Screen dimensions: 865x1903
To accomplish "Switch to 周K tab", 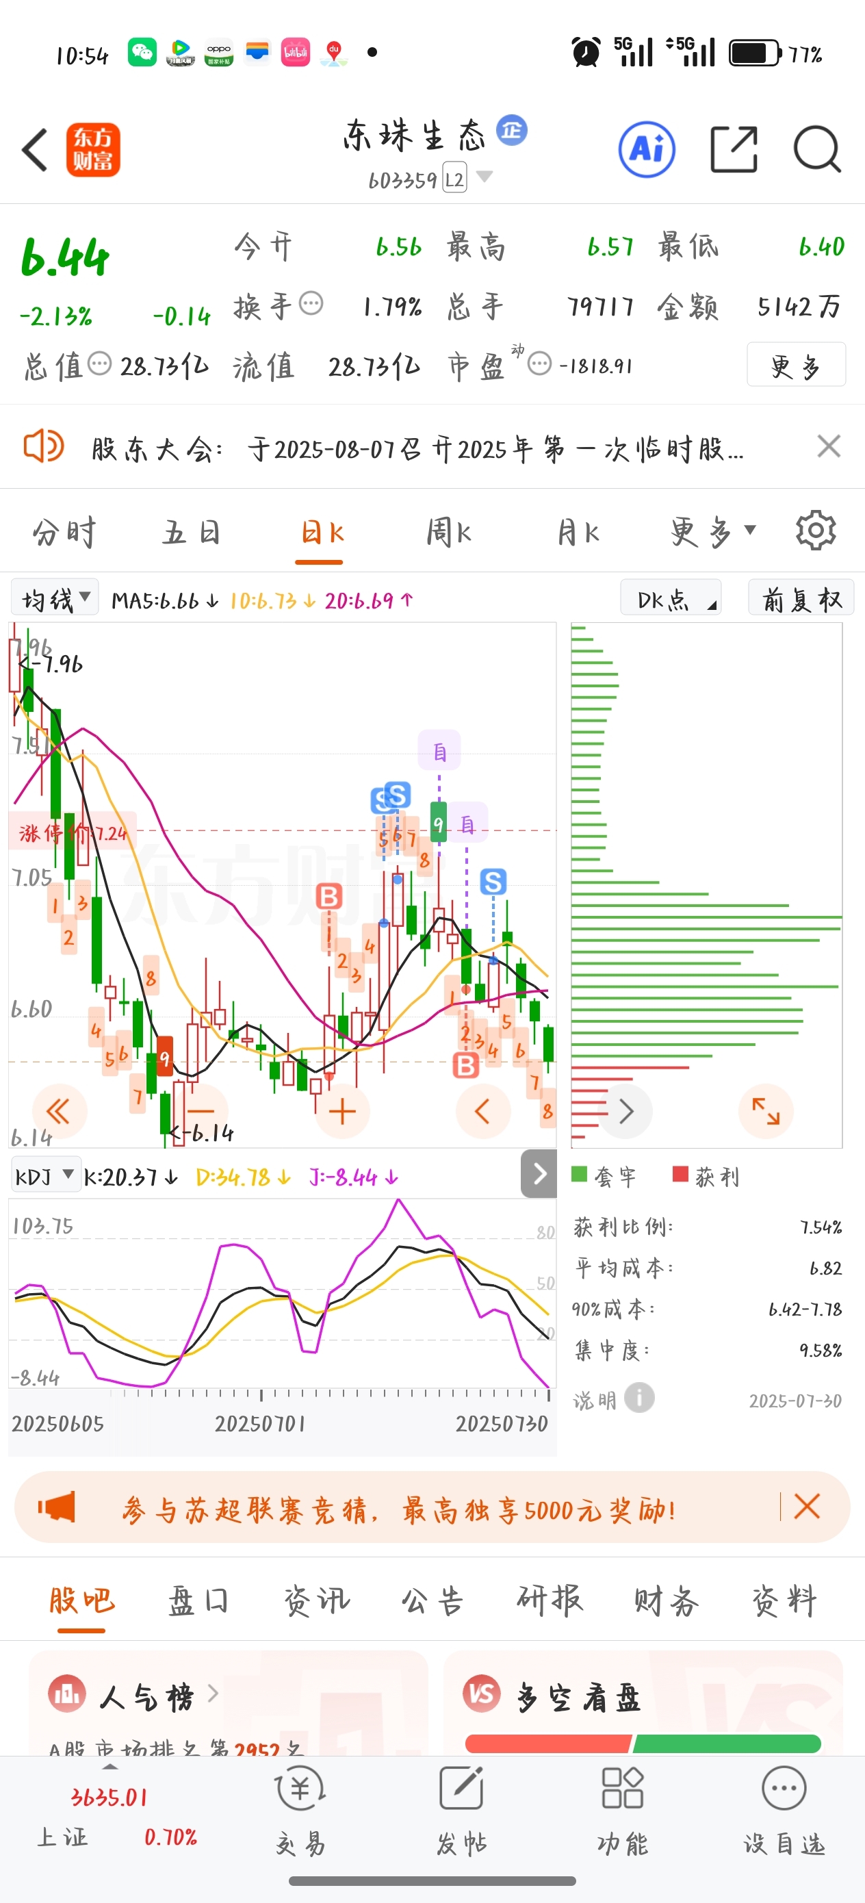I will 448,531.
